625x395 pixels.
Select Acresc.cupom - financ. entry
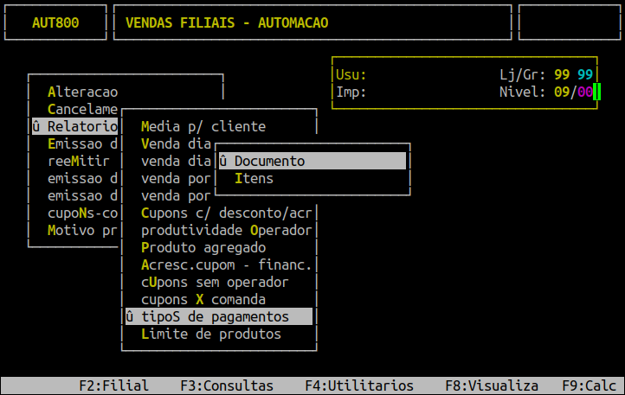225,264
